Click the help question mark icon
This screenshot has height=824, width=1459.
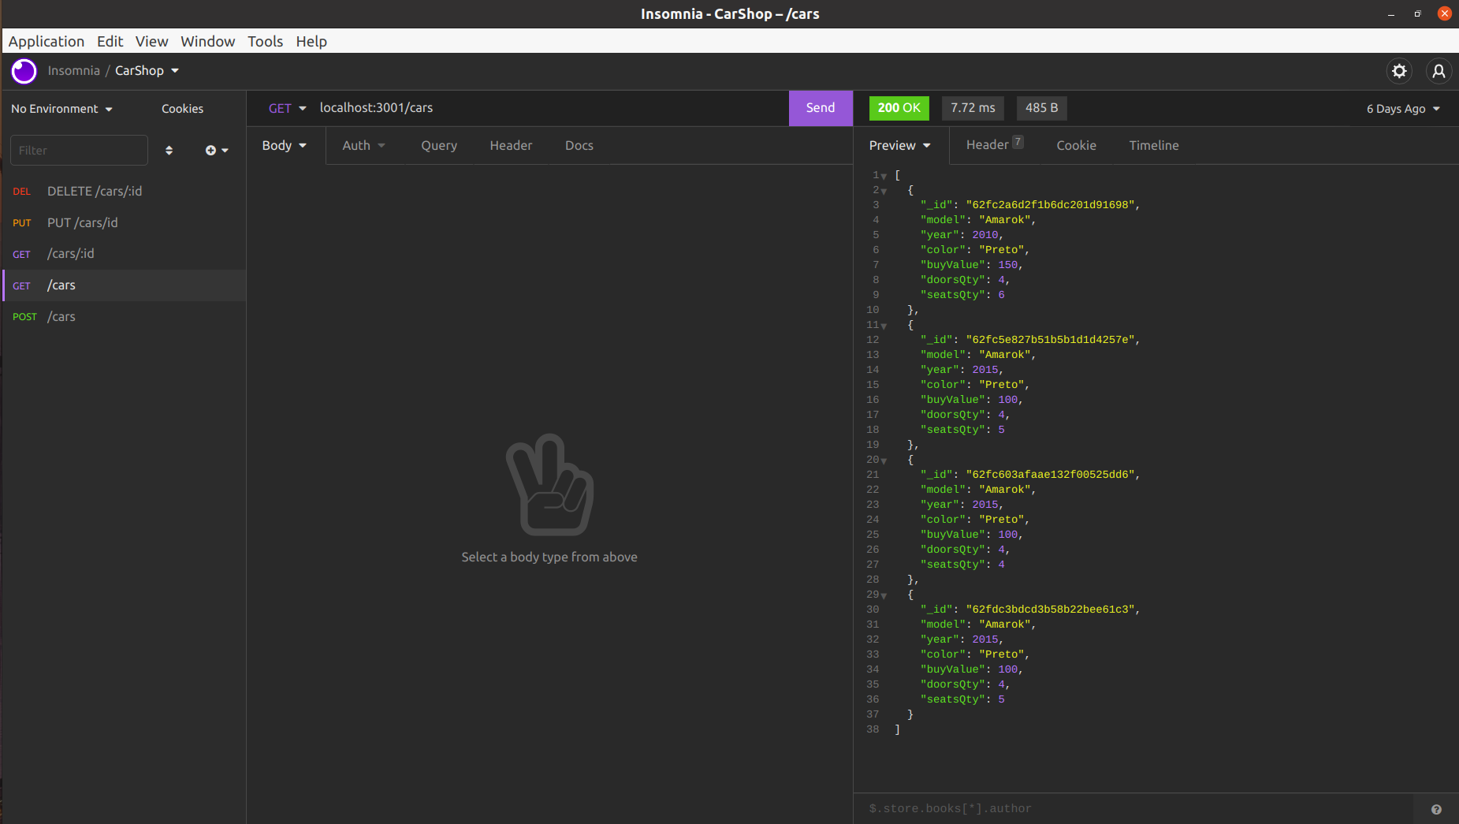coord(1436,809)
